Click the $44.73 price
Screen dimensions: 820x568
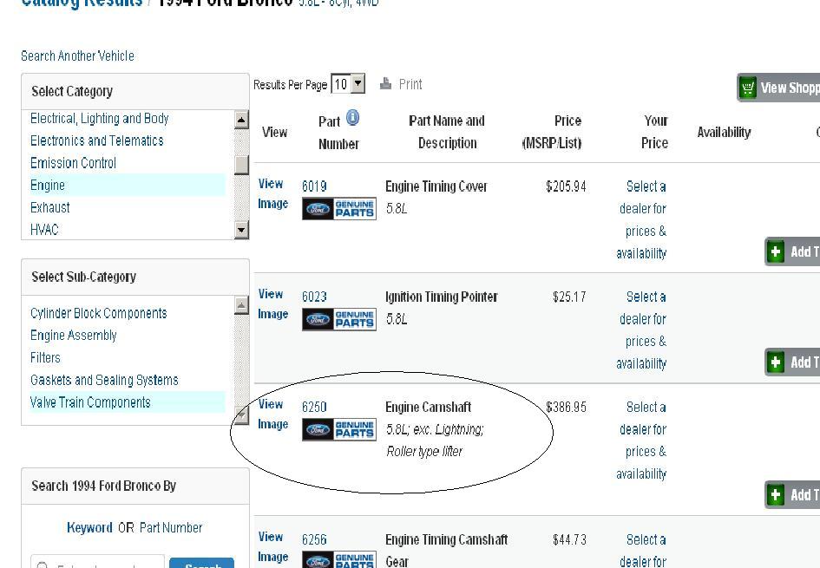point(569,539)
